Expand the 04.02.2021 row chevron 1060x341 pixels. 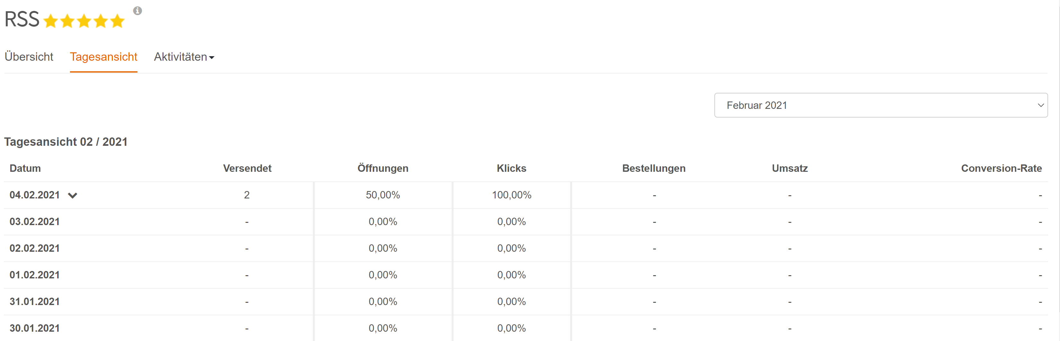coord(72,196)
